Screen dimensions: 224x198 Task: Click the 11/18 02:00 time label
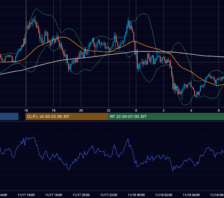point(164,195)
